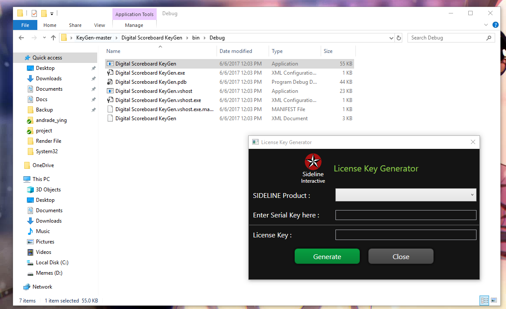Screen dimensions: 506x309
Task: Select the KeyGen.vshost.exe.ma... manifest file
Action: [x=230, y=109]
